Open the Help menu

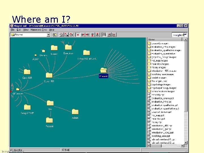[52, 30]
